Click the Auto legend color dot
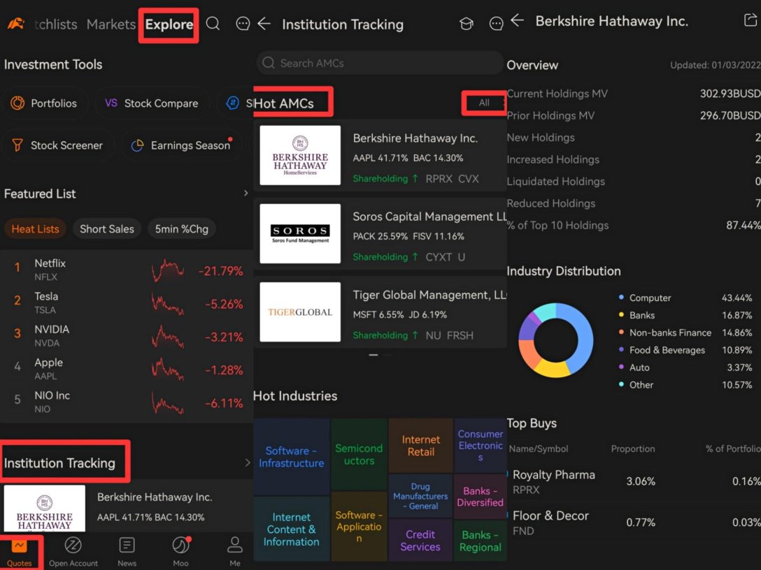 click(621, 367)
